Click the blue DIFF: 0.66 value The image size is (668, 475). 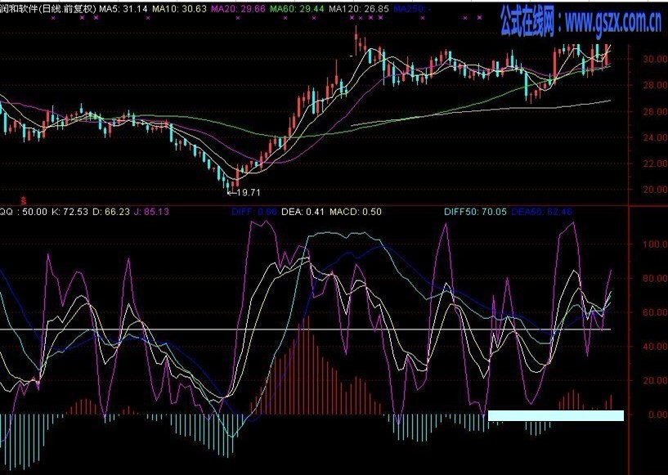[x=254, y=212]
